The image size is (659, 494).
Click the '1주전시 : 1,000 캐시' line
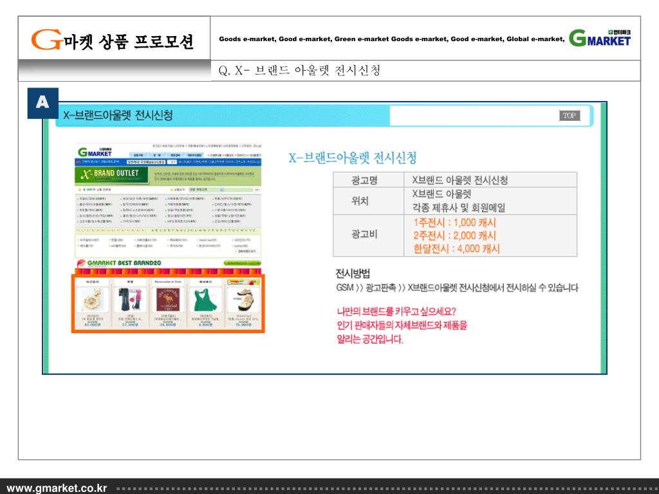[x=455, y=223]
